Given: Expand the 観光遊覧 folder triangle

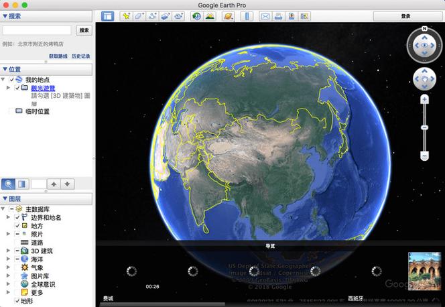Looking at the screenshot, I should pos(8,88).
